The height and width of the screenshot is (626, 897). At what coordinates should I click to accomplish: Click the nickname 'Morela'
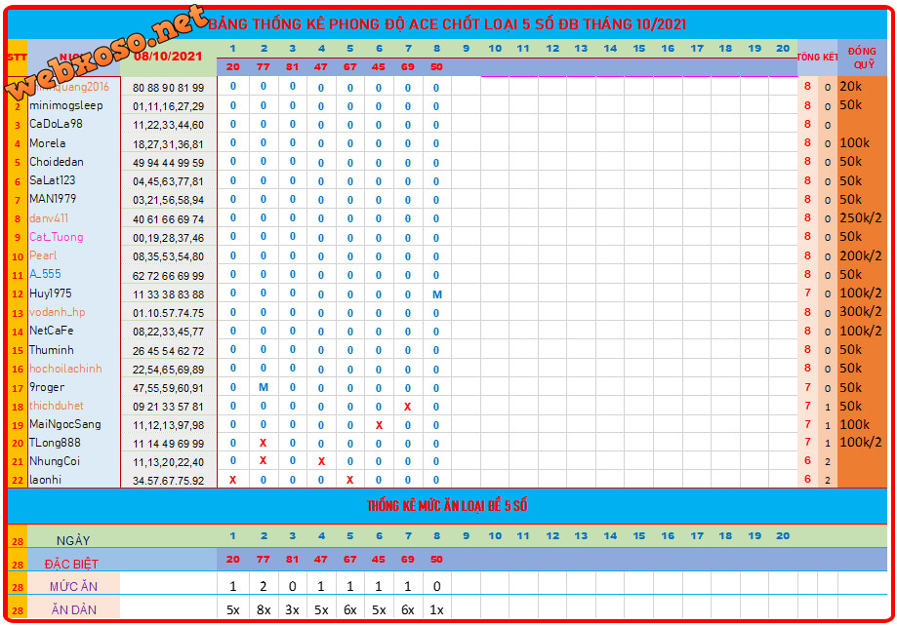pyautogui.click(x=48, y=143)
